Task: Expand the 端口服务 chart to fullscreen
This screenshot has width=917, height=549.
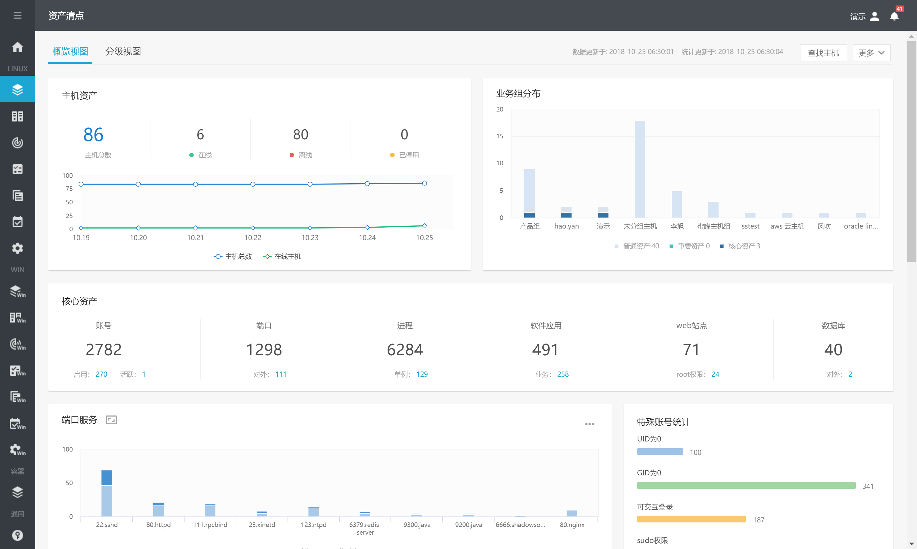Action: pyautogui.click(x=111, y=420)
